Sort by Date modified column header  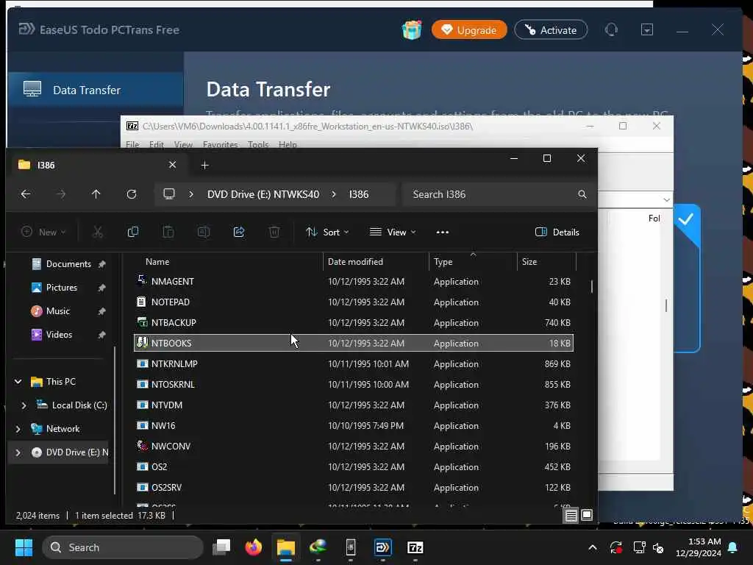(376, 262)
